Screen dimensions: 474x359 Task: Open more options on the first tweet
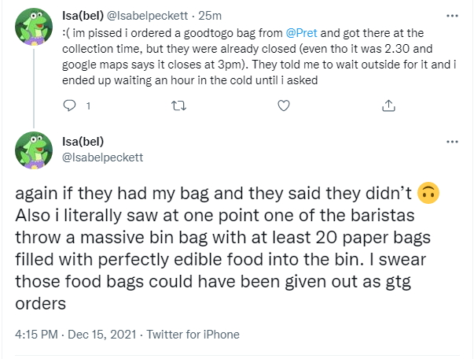(451, 14)
